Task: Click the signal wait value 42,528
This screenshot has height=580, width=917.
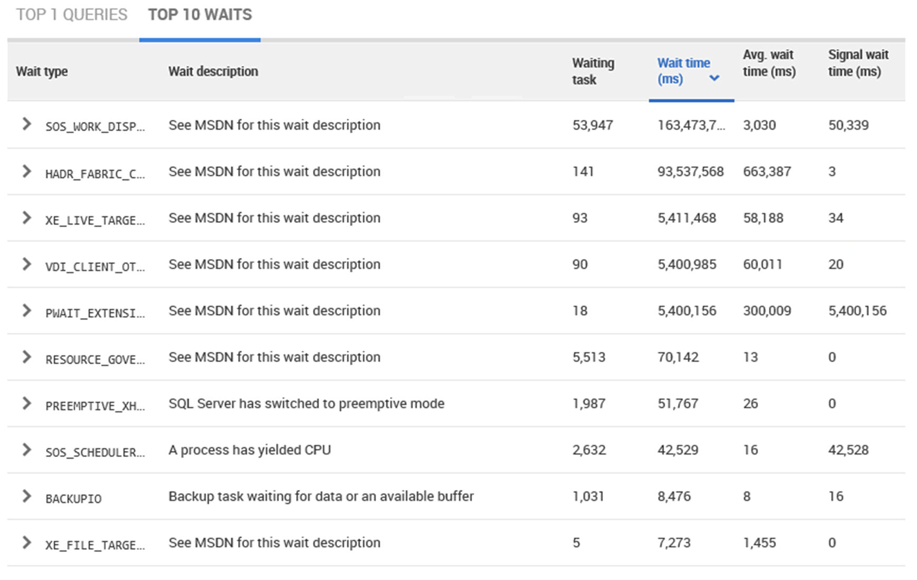Action: (x=848, y=450)
